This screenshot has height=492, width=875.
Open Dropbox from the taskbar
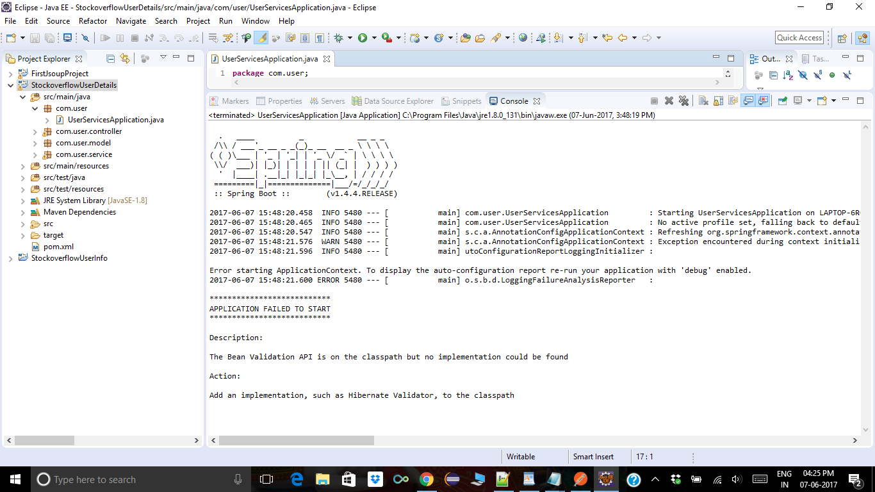tap(375, 479)
